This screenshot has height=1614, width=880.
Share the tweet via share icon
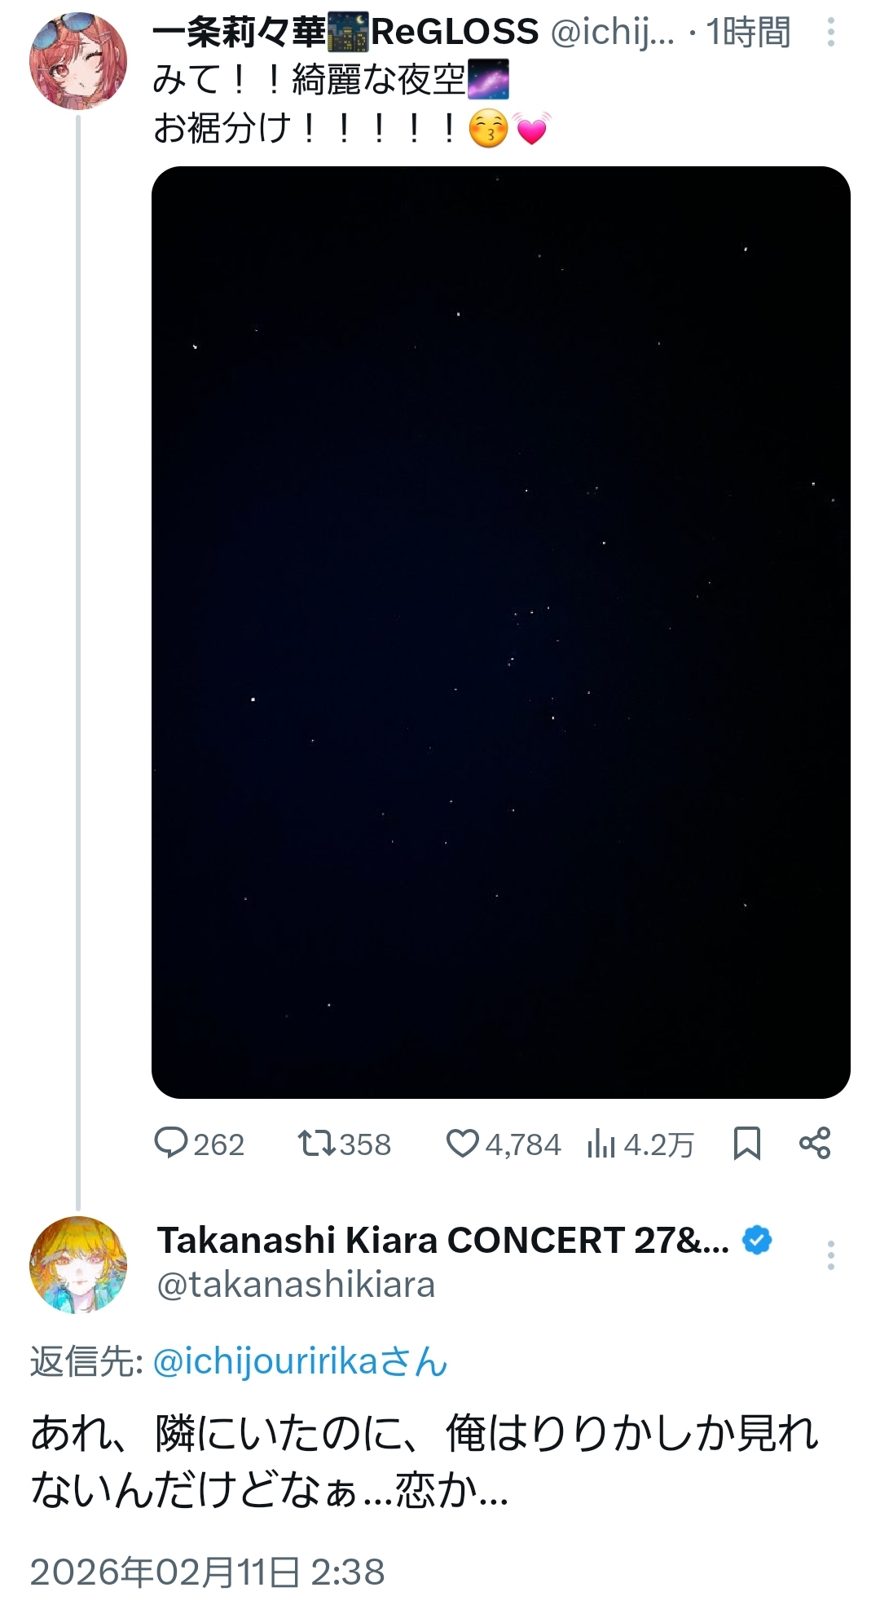tap(815, 1143)
